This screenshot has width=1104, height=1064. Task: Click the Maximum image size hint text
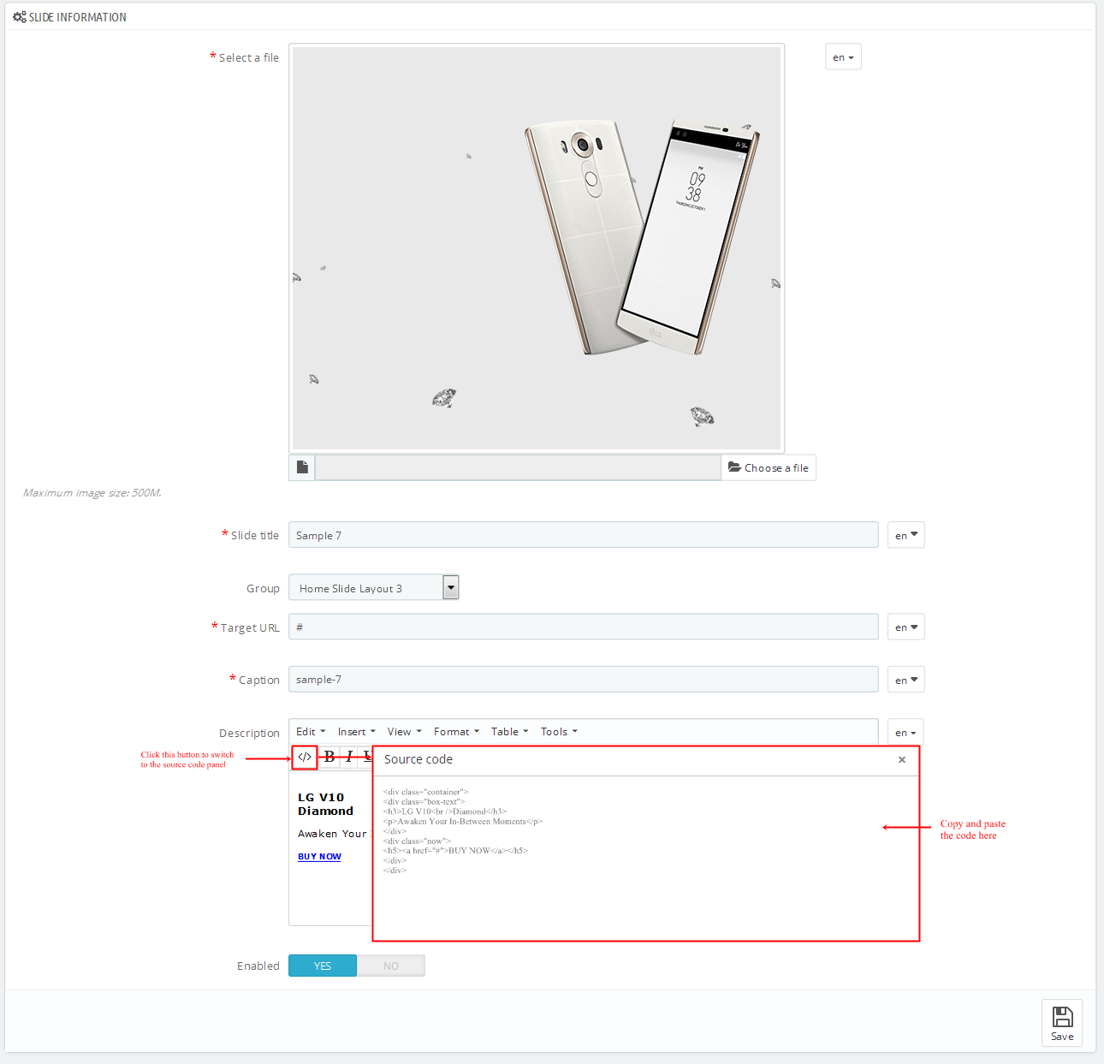point(92,493)
